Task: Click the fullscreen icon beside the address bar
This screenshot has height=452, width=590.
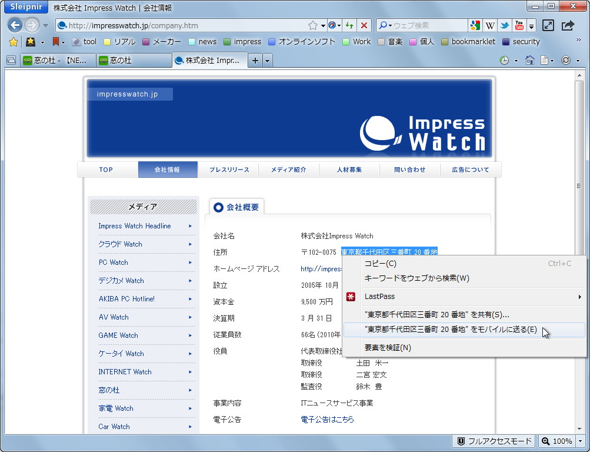Action: (548, 25)
